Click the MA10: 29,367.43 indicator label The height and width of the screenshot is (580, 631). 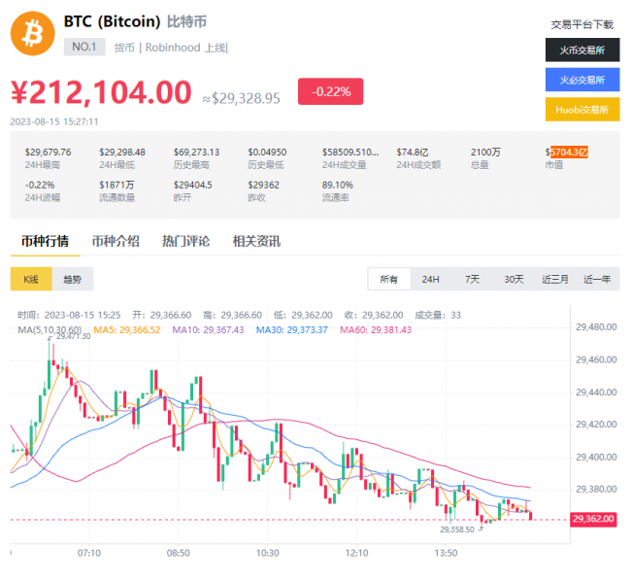[x=208, y=330]
